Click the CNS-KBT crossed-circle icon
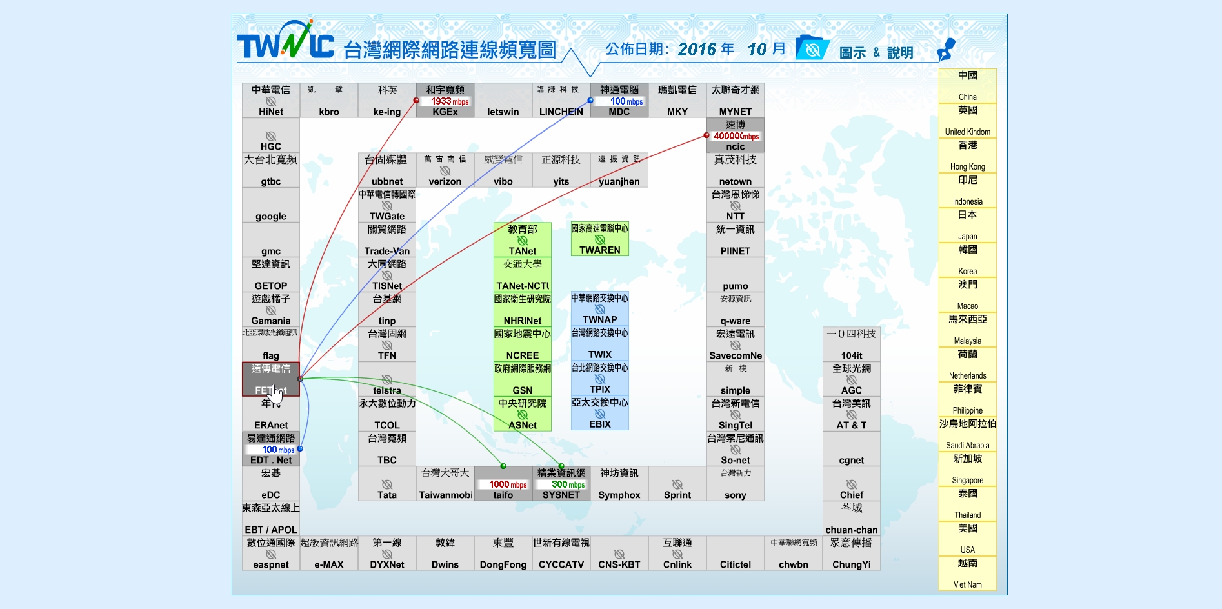1222x609 pixels. [x=619, y=554]
